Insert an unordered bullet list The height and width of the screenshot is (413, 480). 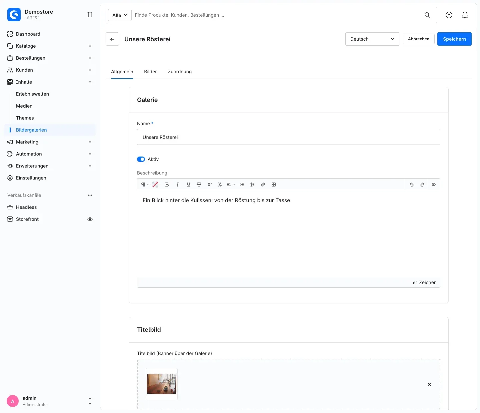[x=242, y=185]
